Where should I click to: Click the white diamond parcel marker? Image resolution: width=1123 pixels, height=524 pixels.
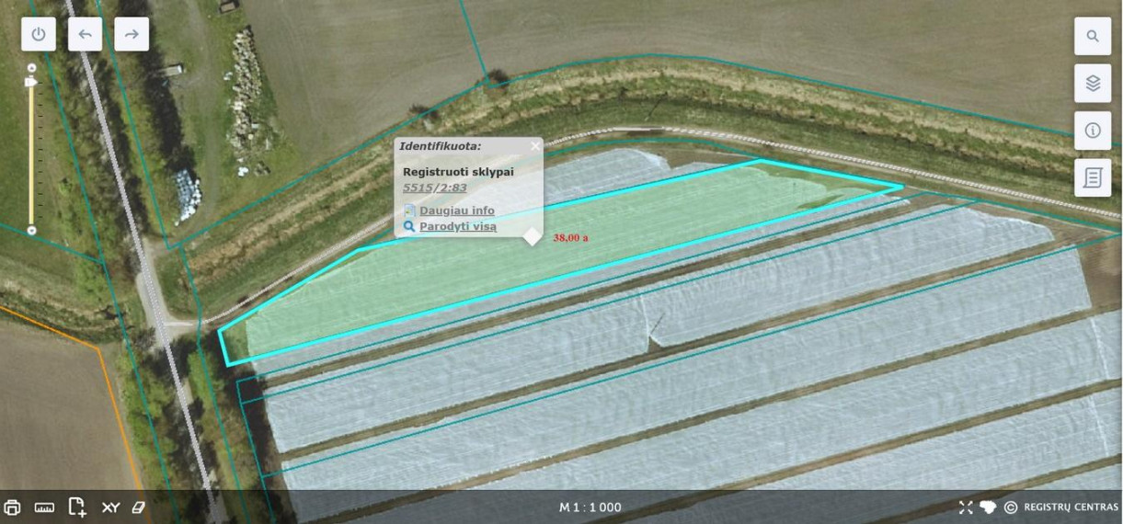(x=533, y=236)
